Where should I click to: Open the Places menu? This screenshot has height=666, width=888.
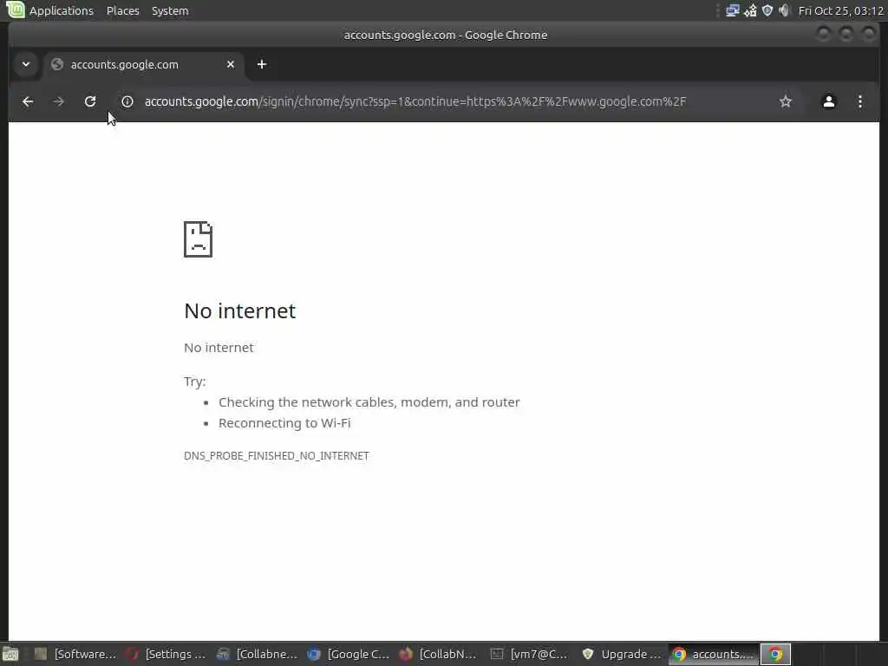(x=122, y=10)
